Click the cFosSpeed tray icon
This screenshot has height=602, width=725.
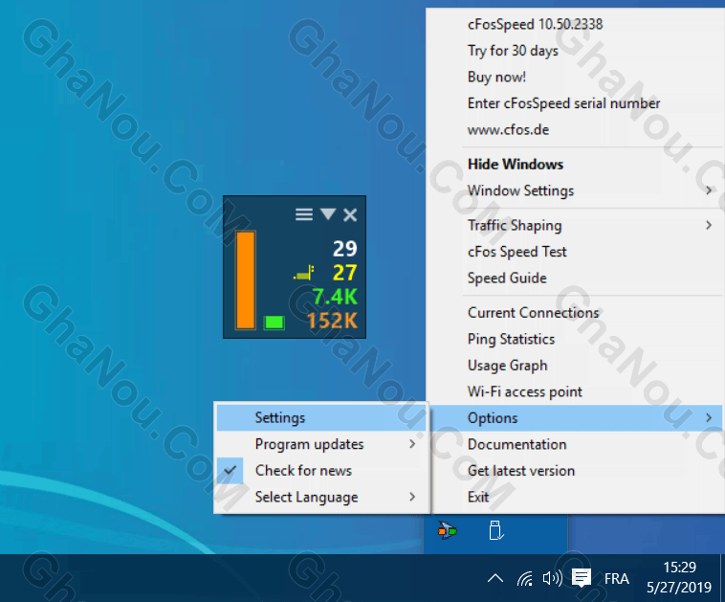point(447,530)
